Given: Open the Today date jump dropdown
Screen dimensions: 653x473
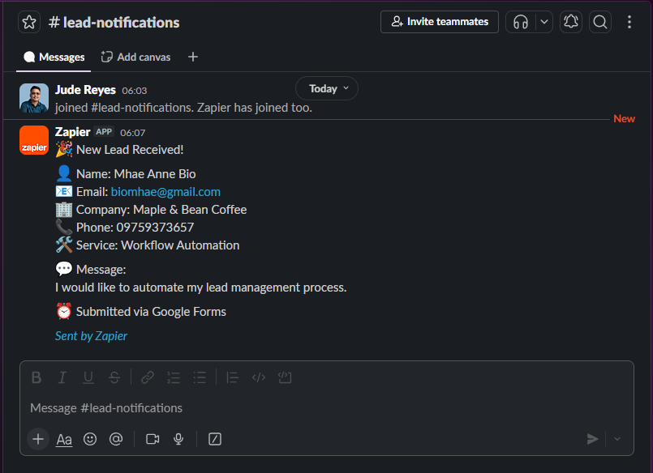Looking at the screenshot, I should tap(327, 88).
